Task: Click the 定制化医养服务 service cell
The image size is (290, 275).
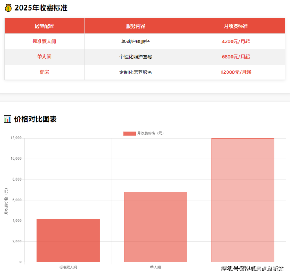Action: 136,72
